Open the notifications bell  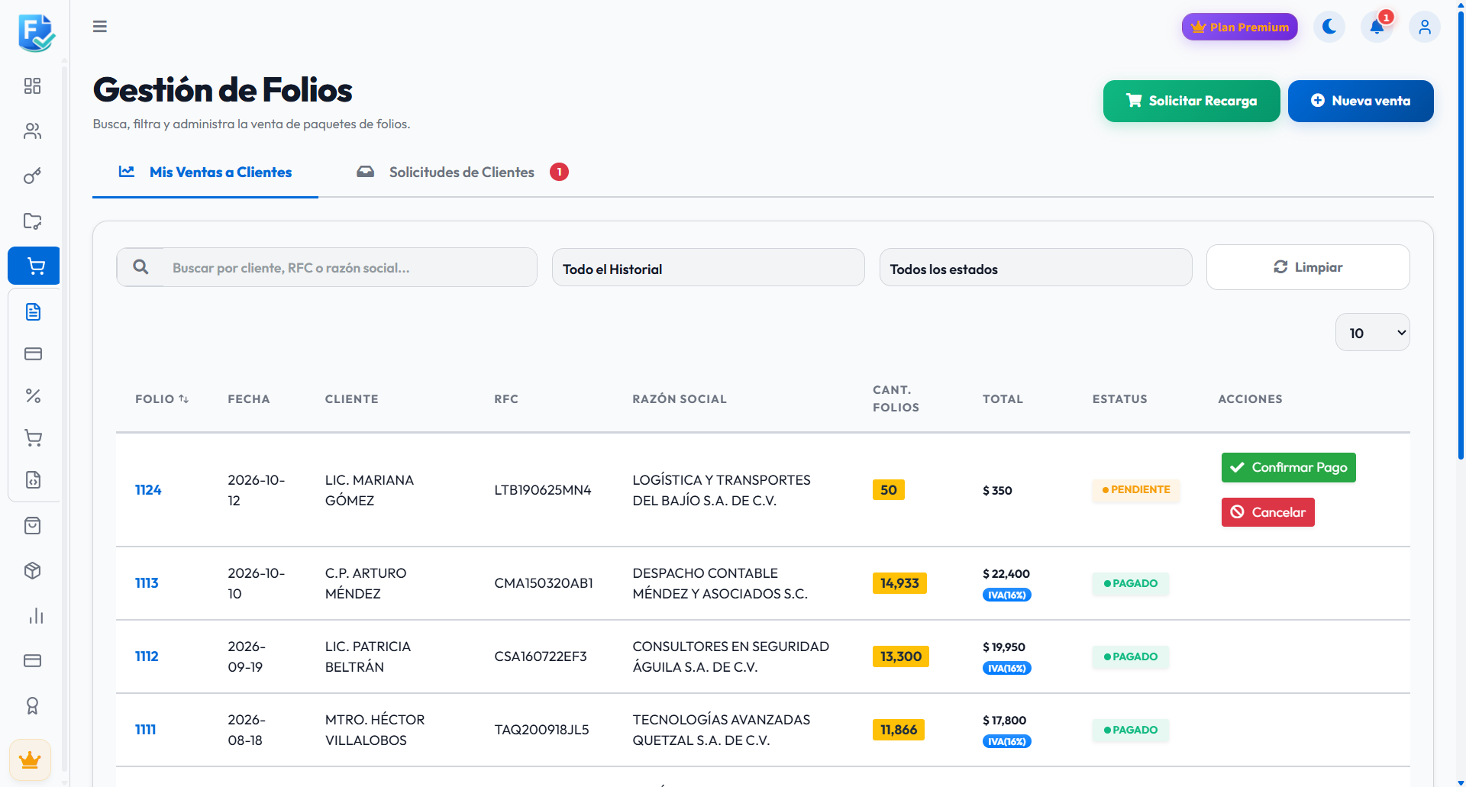1377,27
